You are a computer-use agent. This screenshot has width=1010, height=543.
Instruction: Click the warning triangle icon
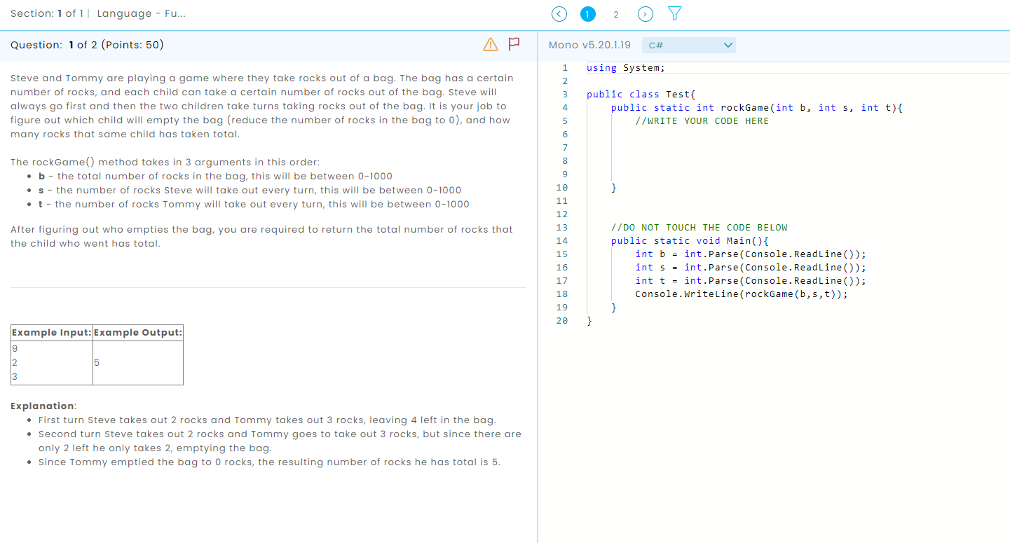(x=489, y=43)
